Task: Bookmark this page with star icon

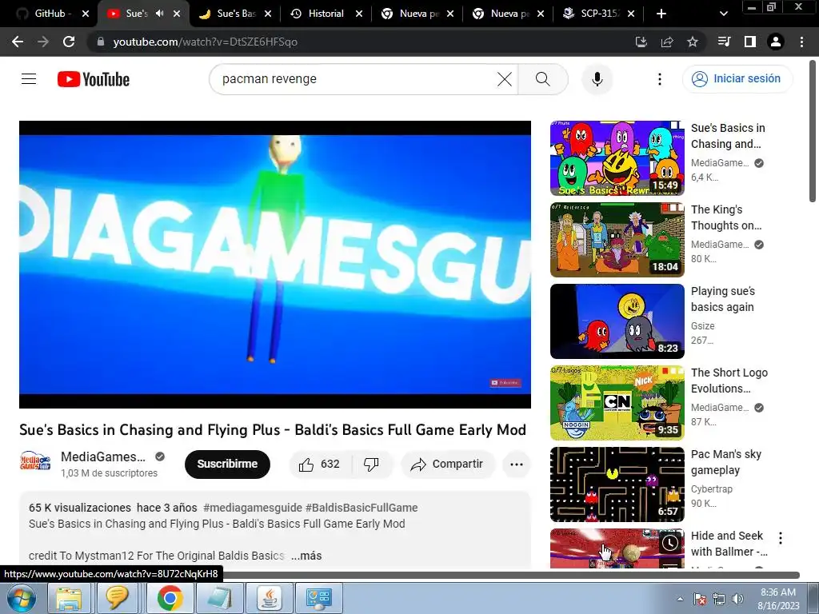Action: pyautogui.click(x=693, y=42)
